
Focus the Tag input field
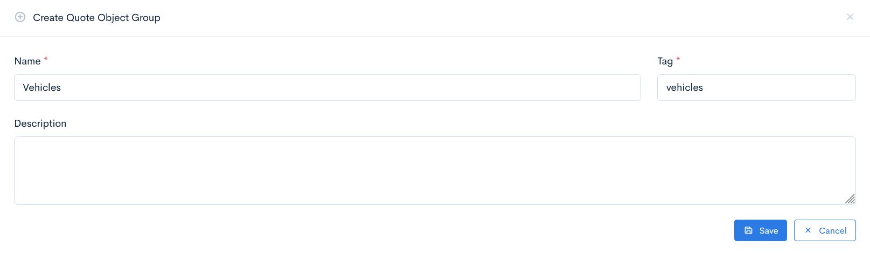point(756,88)
